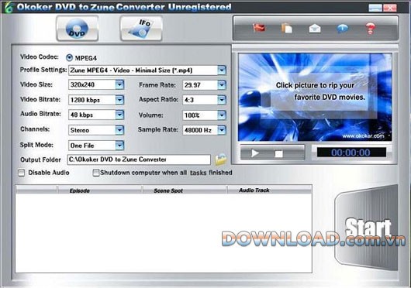Open the Sample Rate dropdown
Screen dimensions: 411x288
(222, 130)
